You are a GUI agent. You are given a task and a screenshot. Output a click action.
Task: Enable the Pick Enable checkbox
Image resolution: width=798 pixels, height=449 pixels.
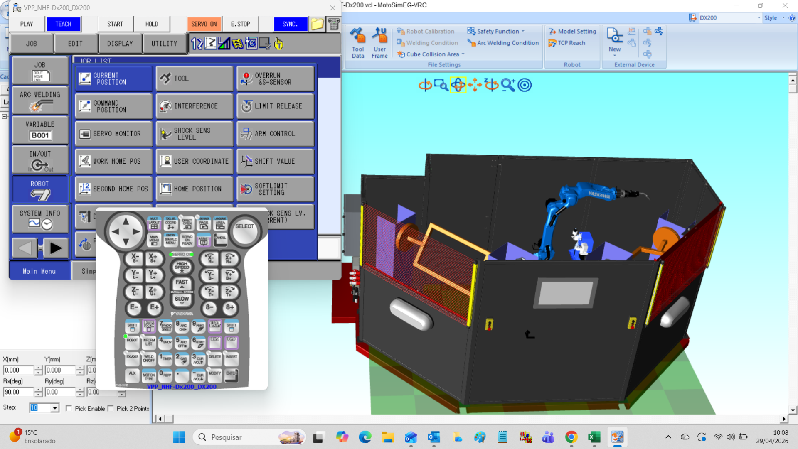pyautogui.click(x=69, y=408)
